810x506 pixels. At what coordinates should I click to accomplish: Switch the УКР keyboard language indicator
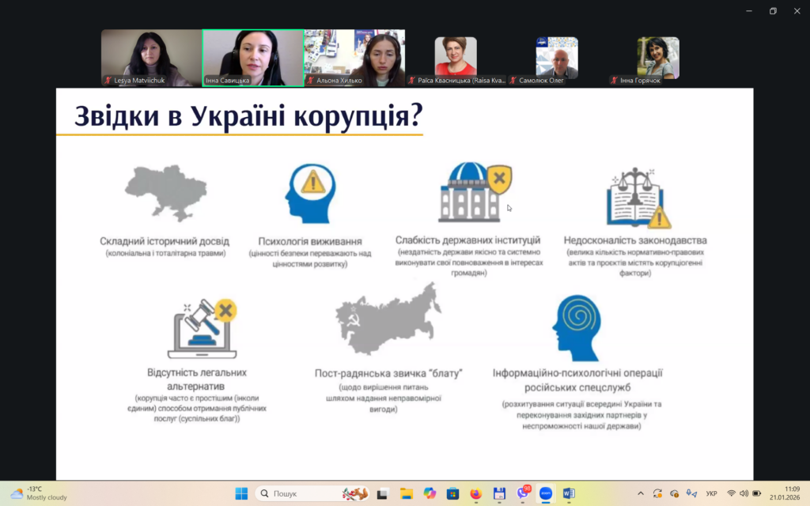pyautogui.click(x=711, y=493)
